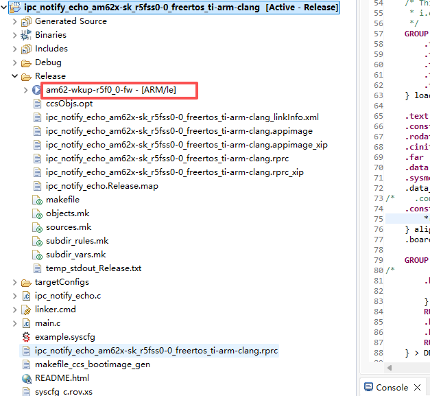Select am62-wkup-r5f0_0-fw - [ARM/le] entry
430x396 pixels.
111,90
